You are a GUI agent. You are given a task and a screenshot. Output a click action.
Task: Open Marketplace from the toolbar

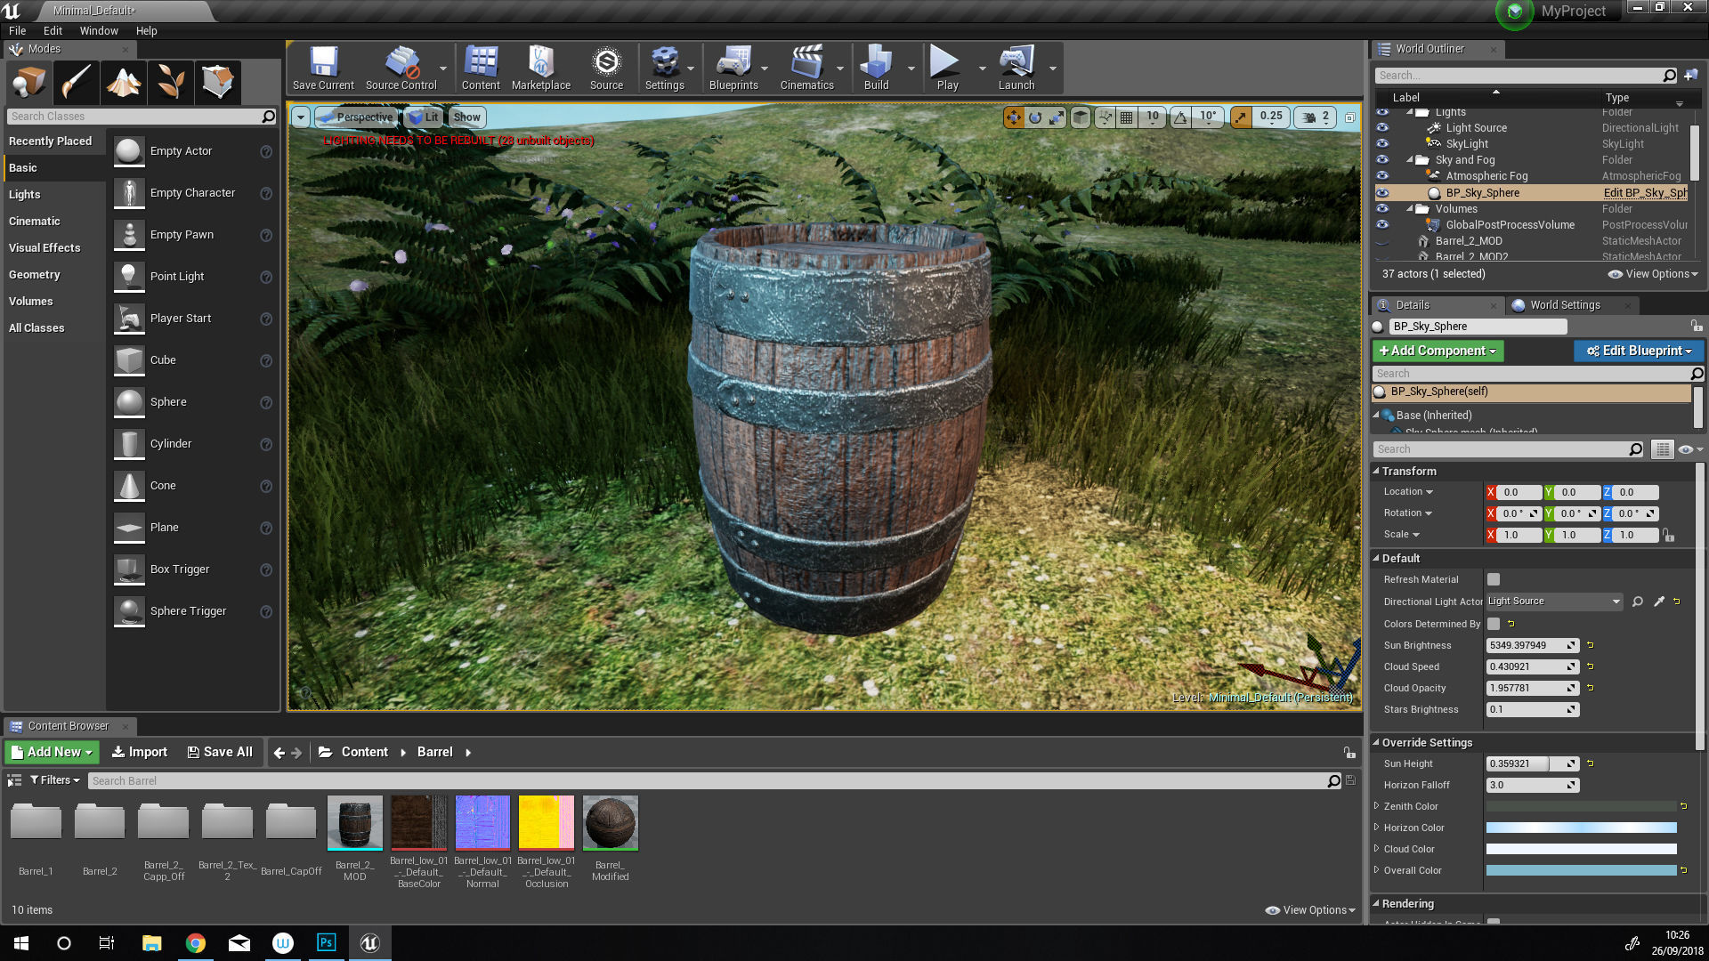541,69
